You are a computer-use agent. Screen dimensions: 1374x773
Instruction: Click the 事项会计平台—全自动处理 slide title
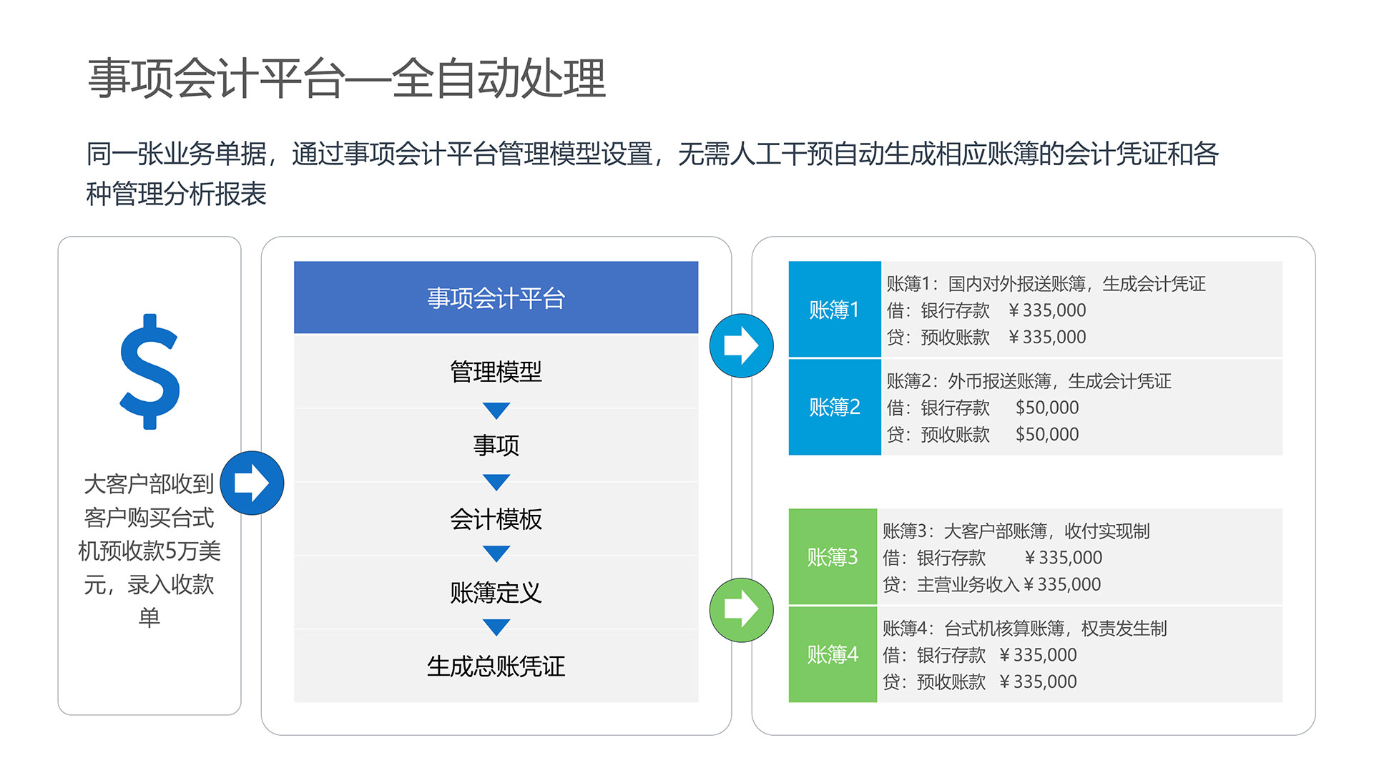(x=347, y=78)
